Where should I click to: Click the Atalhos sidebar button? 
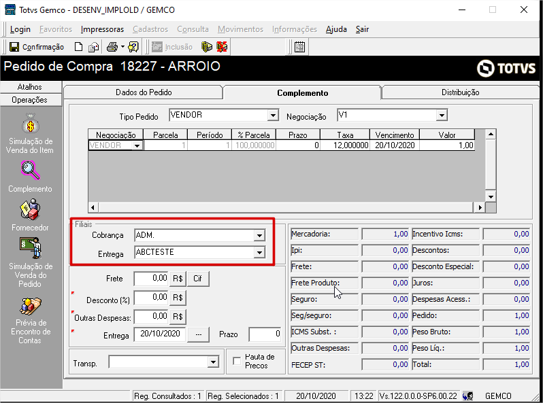31,87
